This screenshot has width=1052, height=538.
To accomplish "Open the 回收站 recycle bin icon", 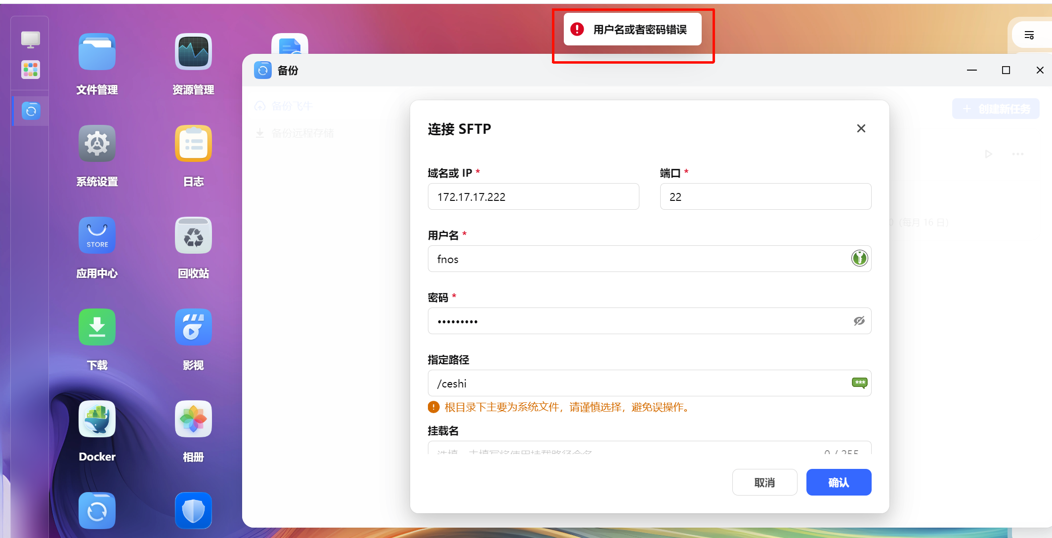I will point(193,235).
